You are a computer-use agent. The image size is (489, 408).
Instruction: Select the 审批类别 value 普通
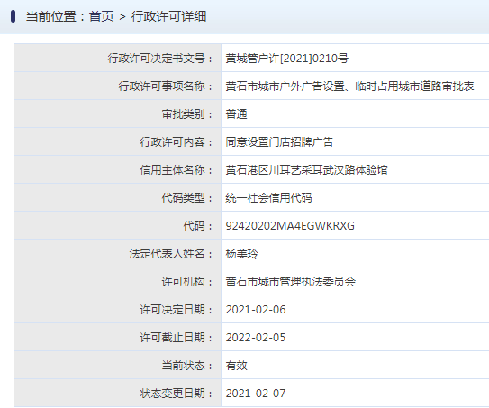click(x=236, y=114)
